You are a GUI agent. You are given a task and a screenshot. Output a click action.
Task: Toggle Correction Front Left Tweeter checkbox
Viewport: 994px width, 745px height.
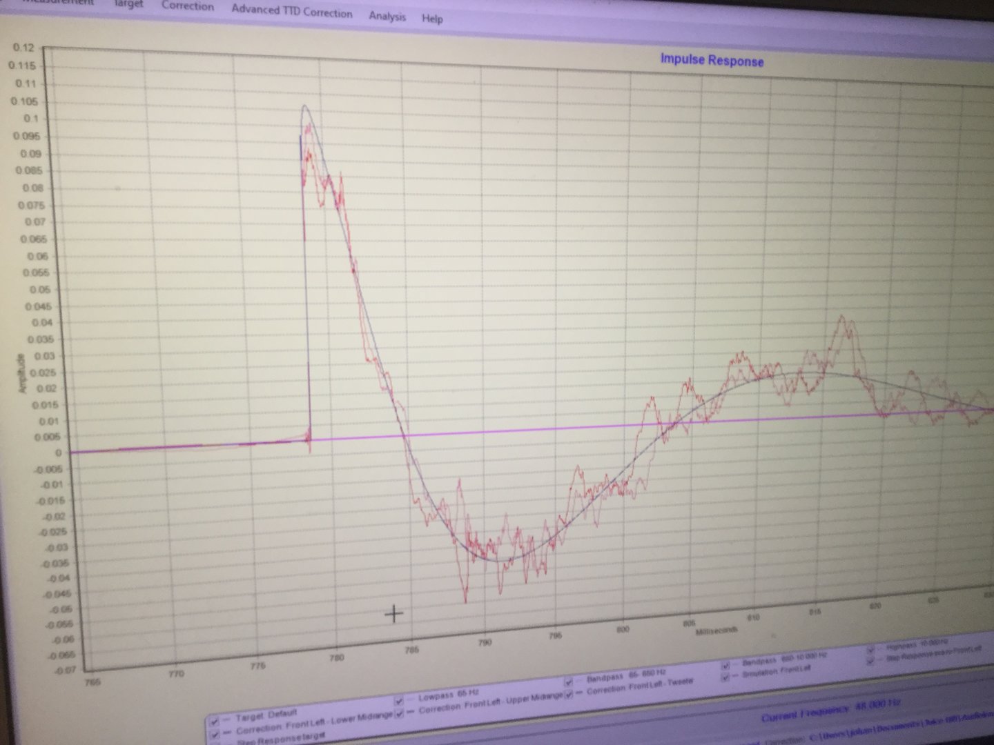coord(569,695)
